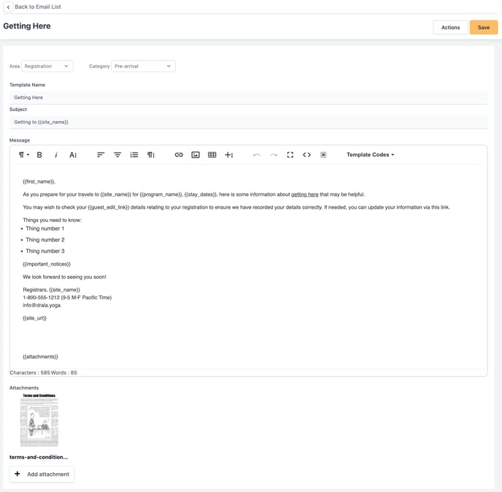
Task: Click the Add attachment button
Action: (42, 474)
